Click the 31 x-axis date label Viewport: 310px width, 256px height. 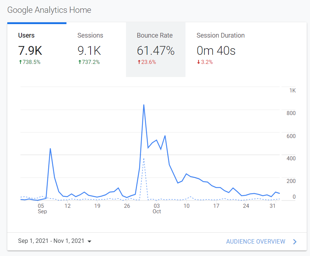(x=273, y=206)
